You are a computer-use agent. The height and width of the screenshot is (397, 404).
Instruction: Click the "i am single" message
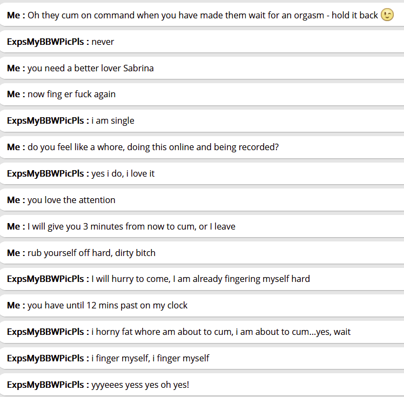(113, 120)
